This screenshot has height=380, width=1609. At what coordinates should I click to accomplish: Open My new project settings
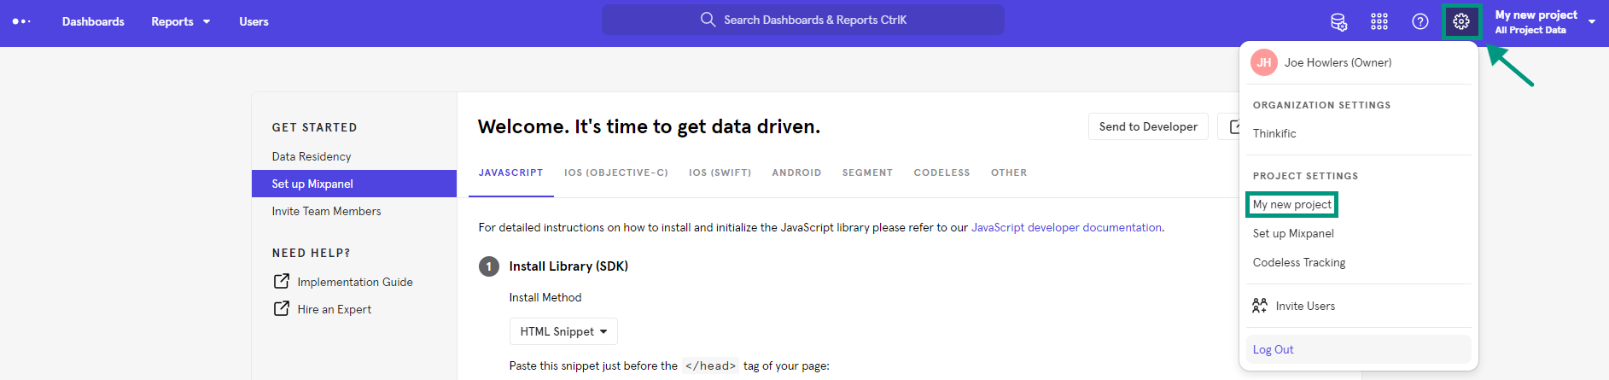(x=1292, y=205)
